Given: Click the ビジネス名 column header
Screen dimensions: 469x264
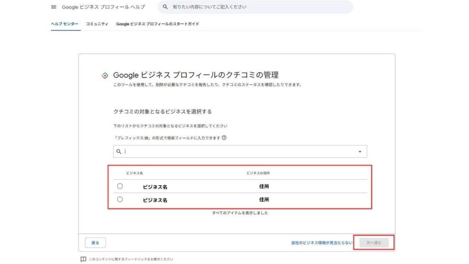Looking at the screenshot, I should tap(135, 173).
